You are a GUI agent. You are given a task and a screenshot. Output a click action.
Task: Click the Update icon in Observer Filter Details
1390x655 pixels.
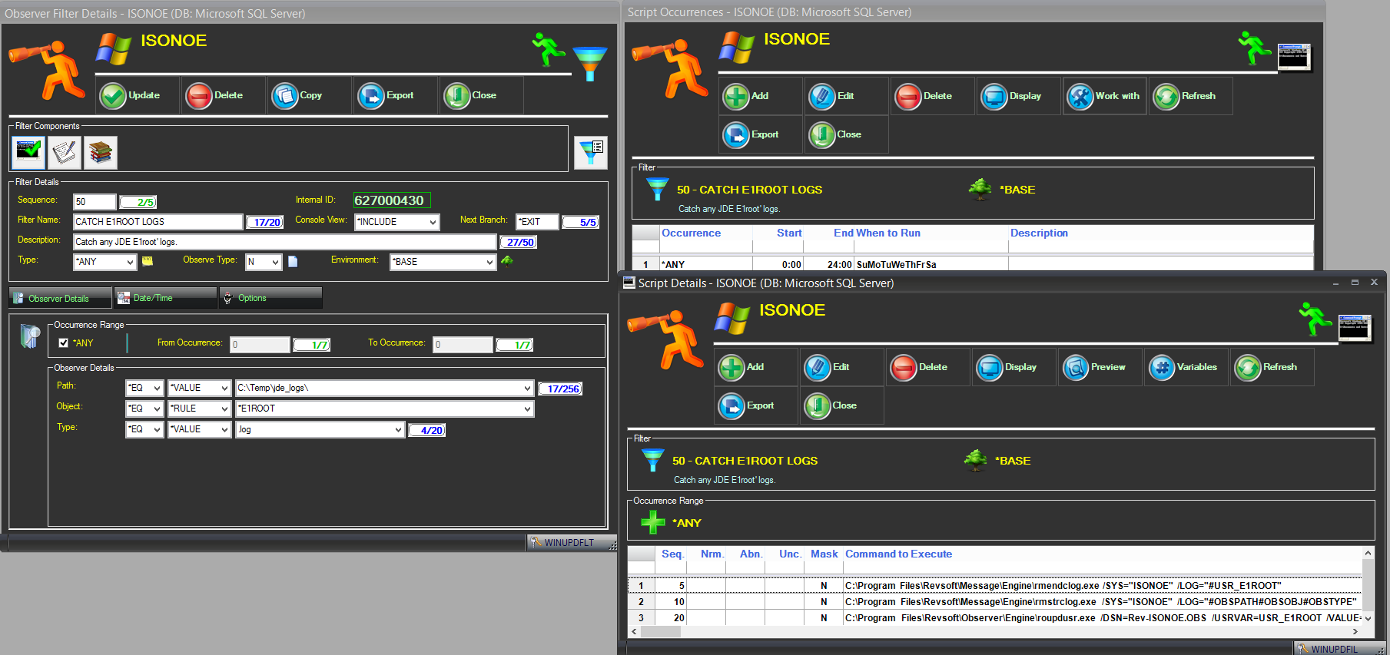113,96
